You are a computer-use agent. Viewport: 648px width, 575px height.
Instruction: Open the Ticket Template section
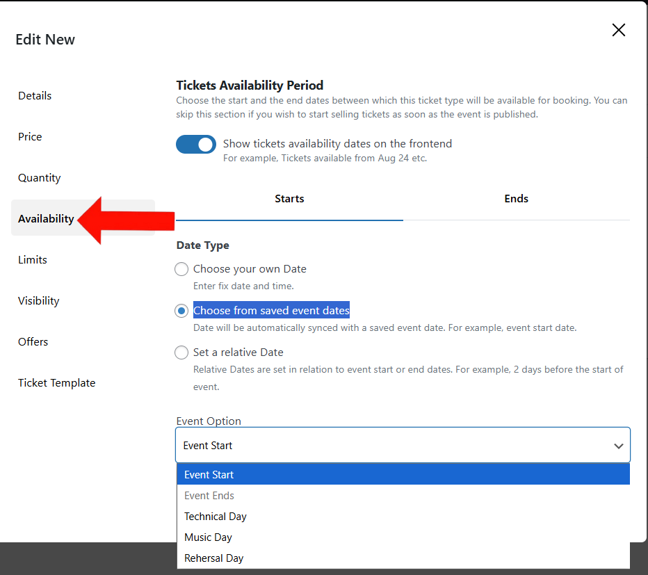pos(57,383)
